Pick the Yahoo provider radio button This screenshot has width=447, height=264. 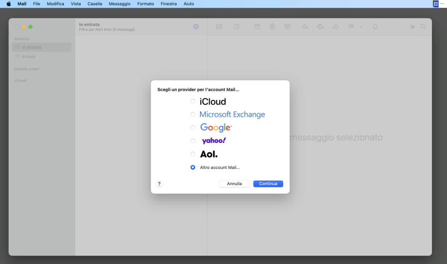(x=193, y=141)
